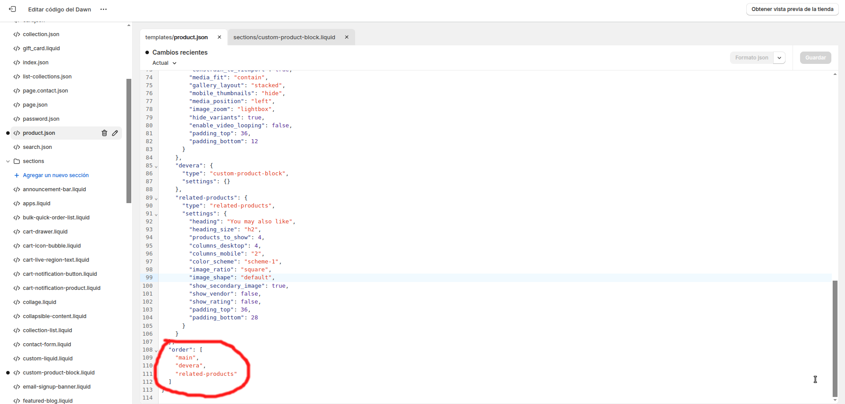Open custom-product-block.liquid from the sidebar

(x=59, y=373)
